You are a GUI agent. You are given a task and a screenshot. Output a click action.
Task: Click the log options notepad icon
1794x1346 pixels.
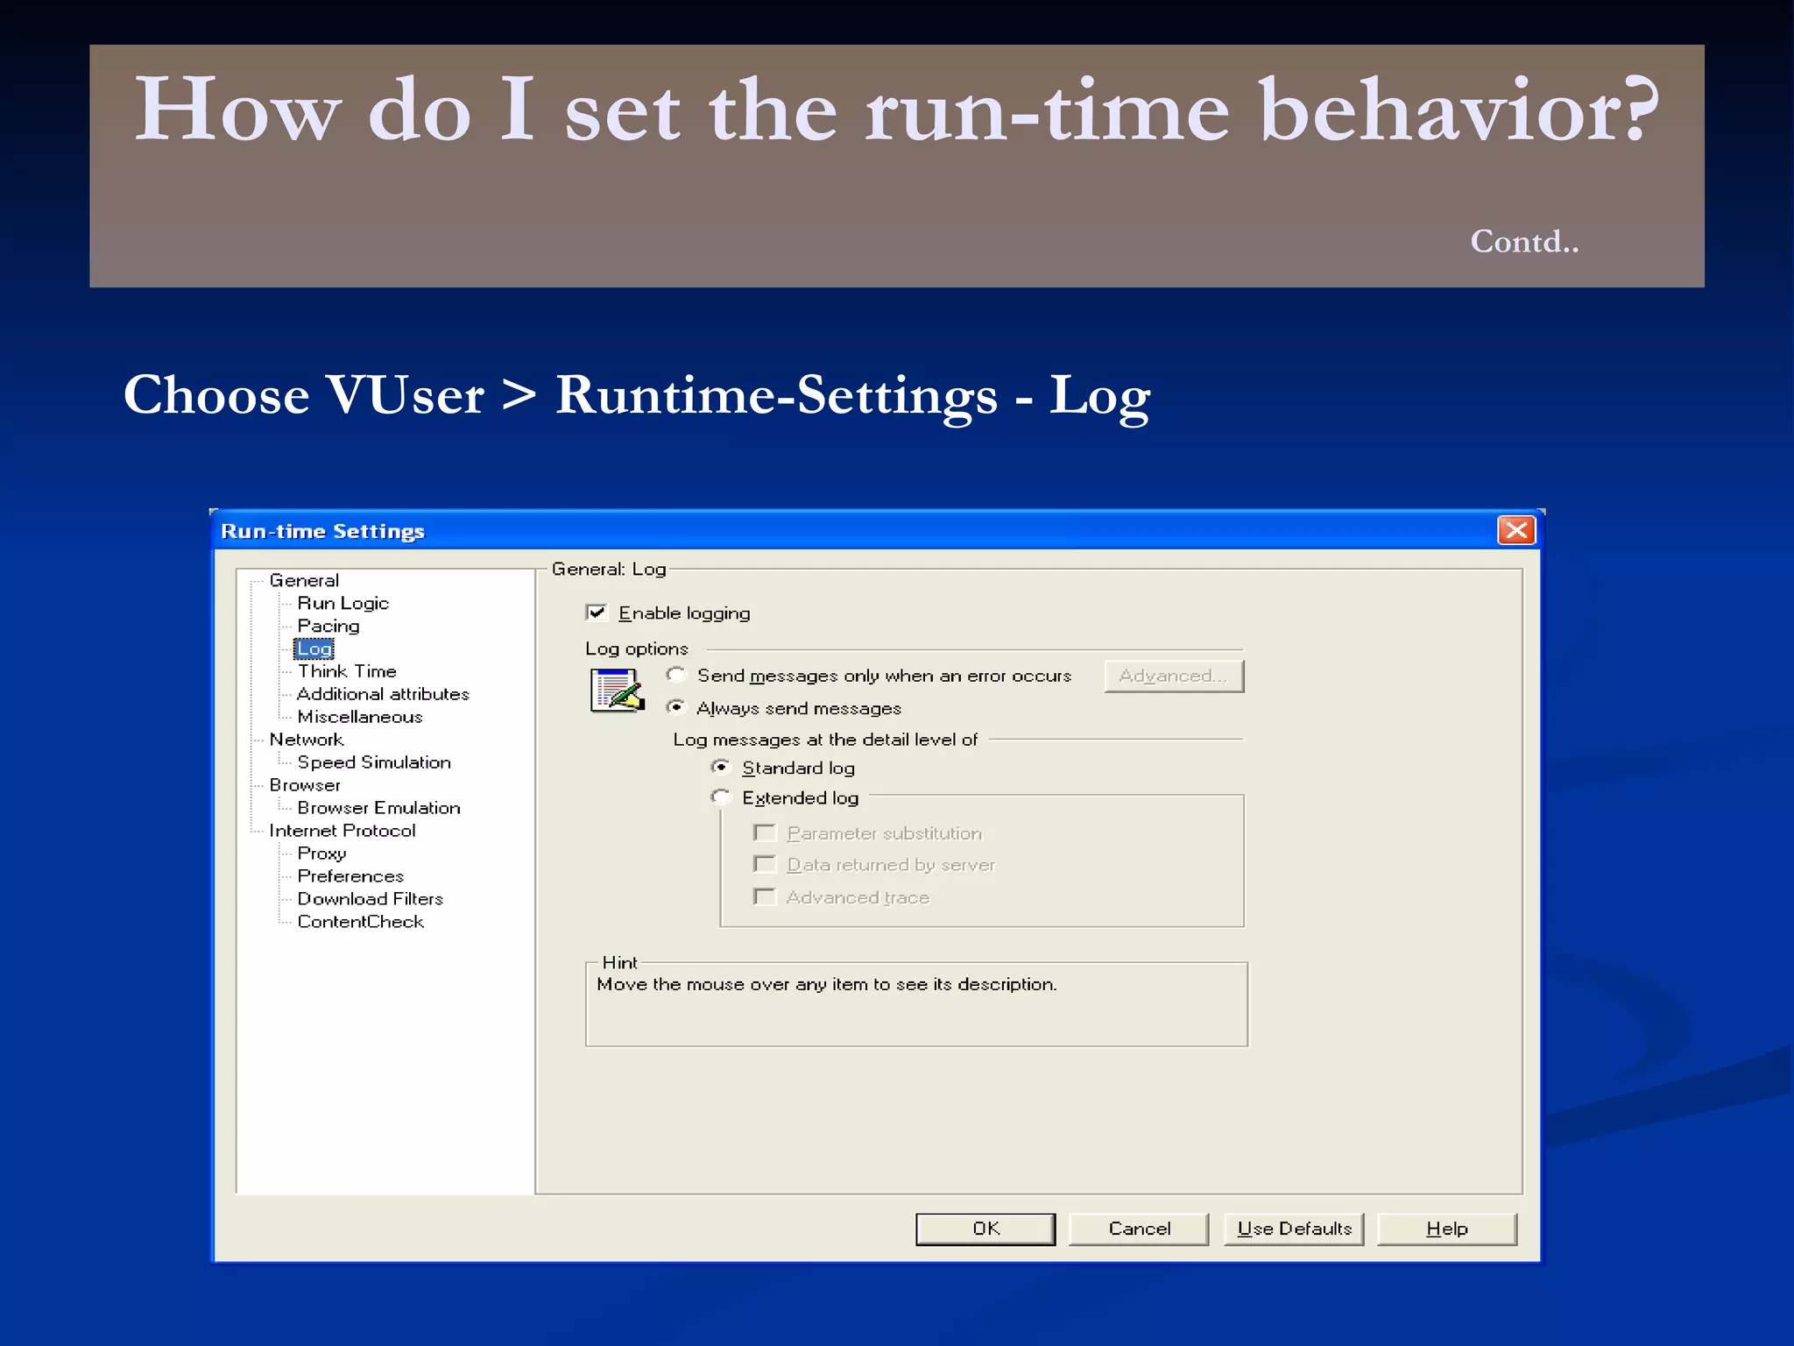(618, 691)
